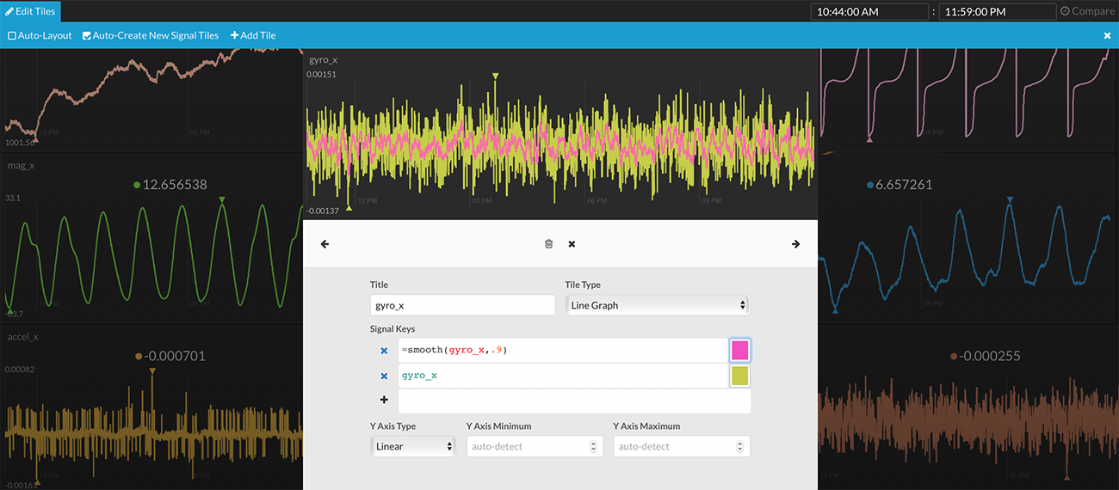Click the right arrow to next tile
1119x490 pixels.
(x=795, y=244)
